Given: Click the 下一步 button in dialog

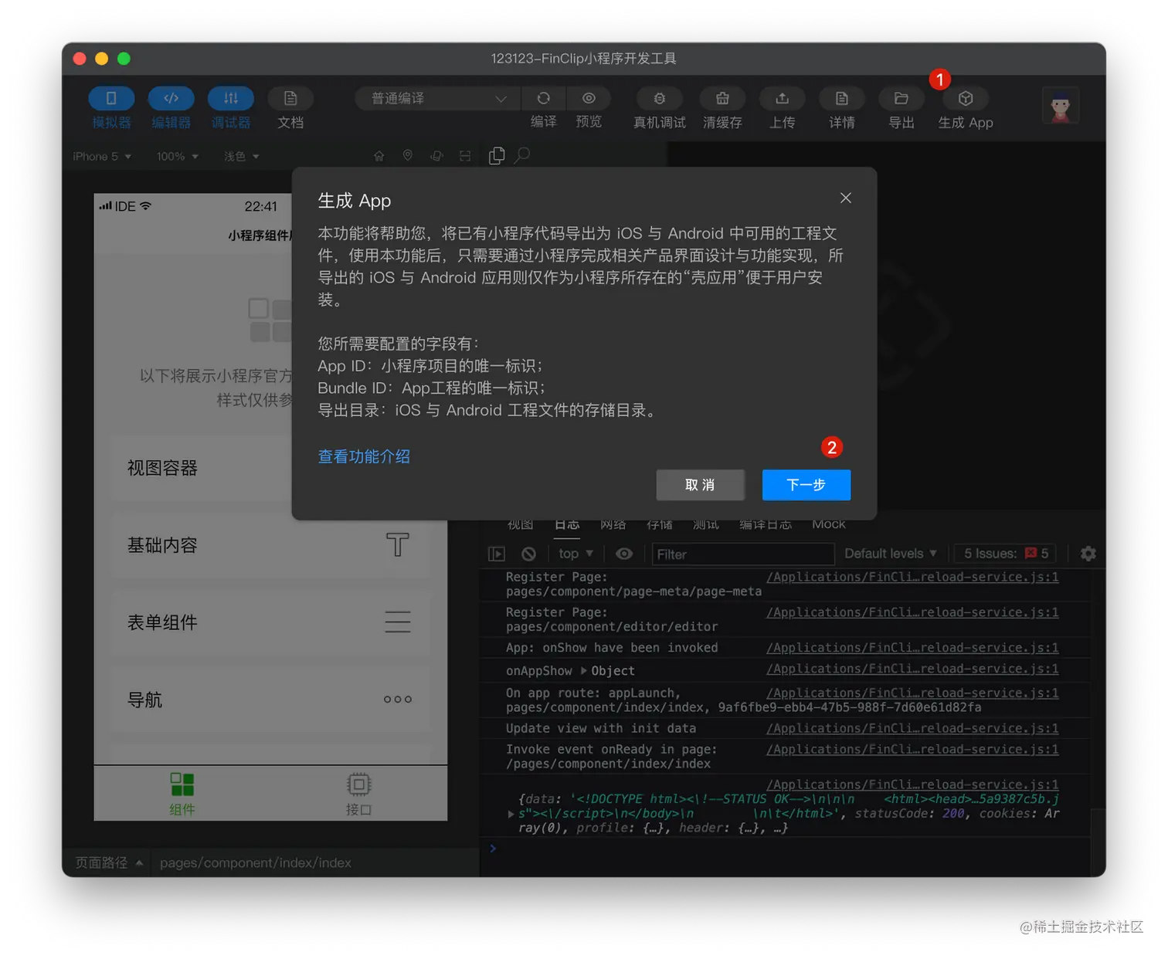Looking at the screenshot, I should point(806,485).
